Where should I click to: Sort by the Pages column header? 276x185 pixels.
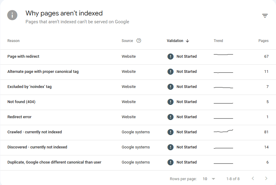263,41
